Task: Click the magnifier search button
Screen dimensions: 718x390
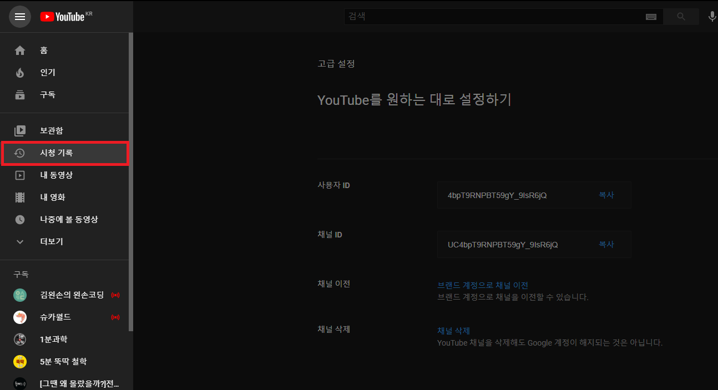Action: tap(681, 17)
